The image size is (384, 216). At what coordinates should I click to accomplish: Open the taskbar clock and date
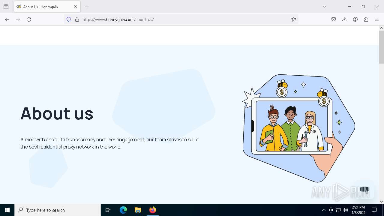358,210
